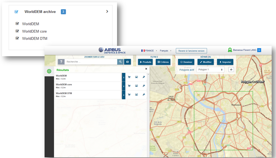Open info for WorldDEM core result
This screenshot has height=158, width=276.
tap(124, 86)
